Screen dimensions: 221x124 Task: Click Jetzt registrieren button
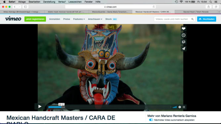pyautogui.click(x=35, y=19)
